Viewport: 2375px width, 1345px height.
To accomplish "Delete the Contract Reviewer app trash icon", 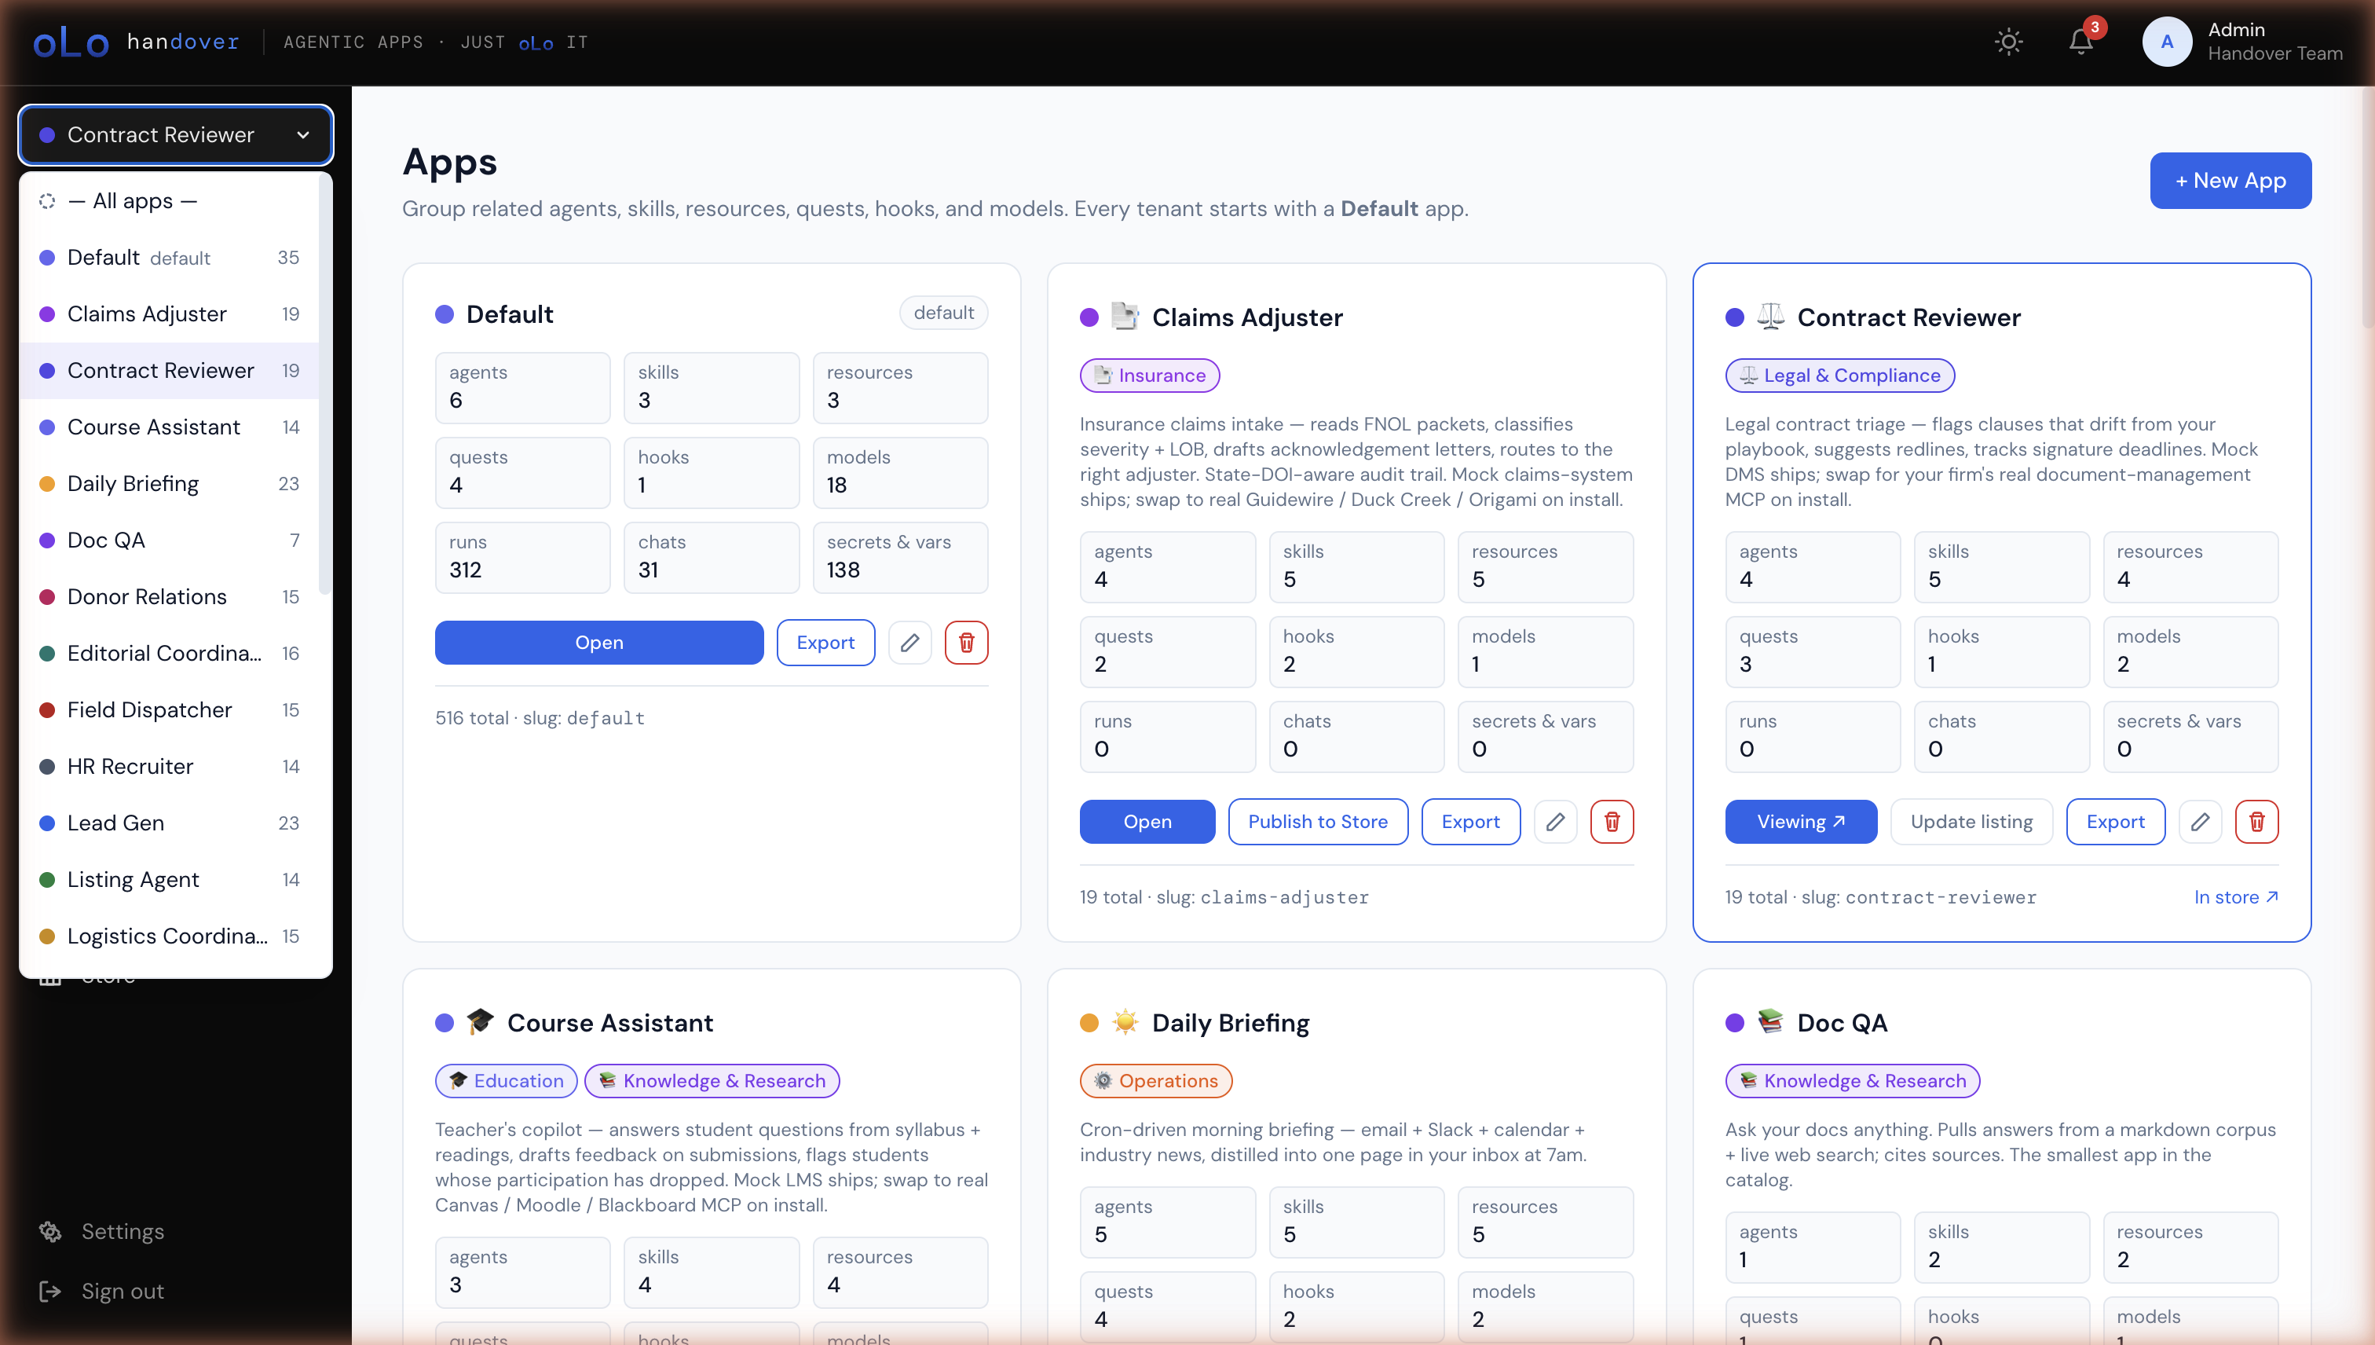I will [x=2256, y=821].
